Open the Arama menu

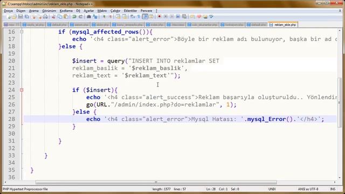click(x=33, y=11)
